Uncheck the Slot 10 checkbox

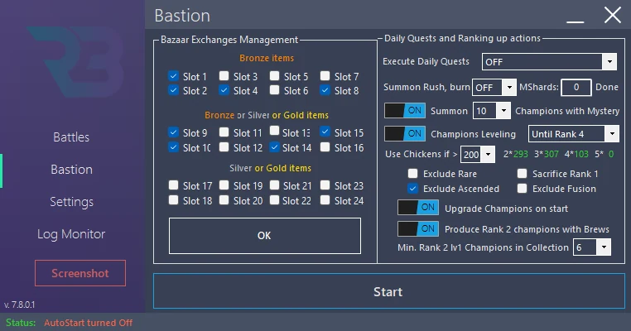click(x=173, y=147)
